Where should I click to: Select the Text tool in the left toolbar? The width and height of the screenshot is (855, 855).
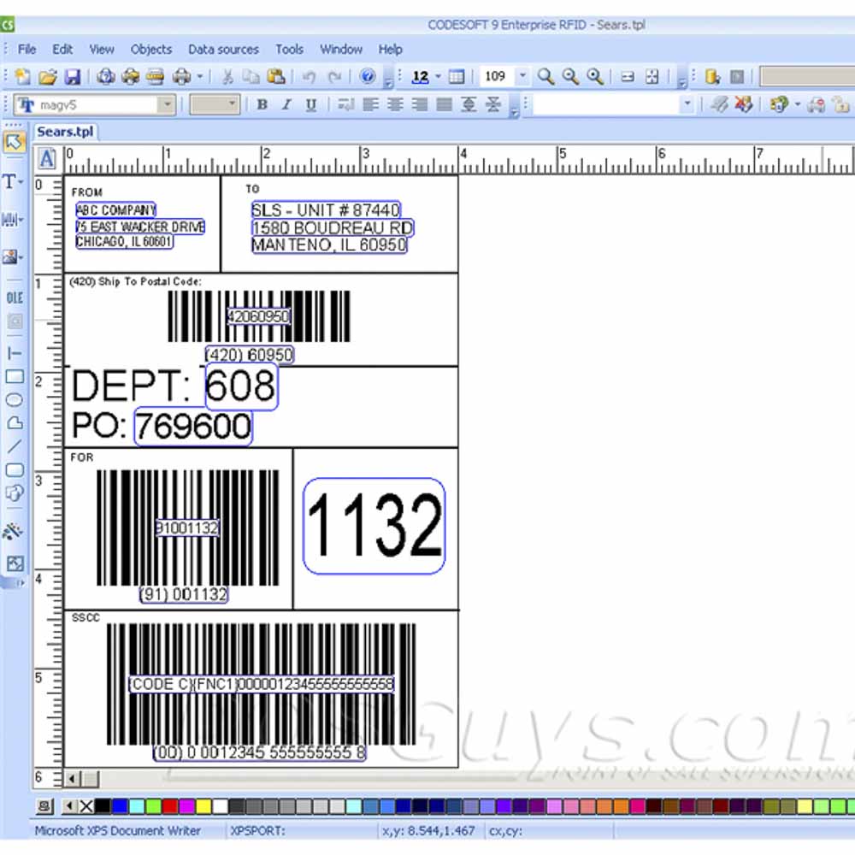pyautogui.click(x=10, y=181)
